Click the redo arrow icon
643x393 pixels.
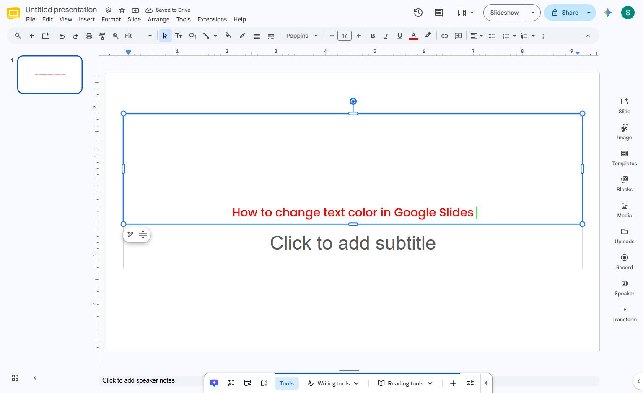point(75,36)
